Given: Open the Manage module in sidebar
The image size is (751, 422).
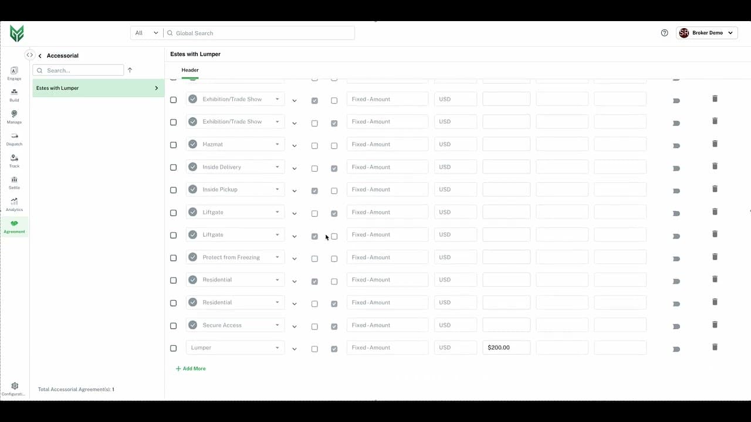Looking at the screenshot, I should tap(14, 117).
